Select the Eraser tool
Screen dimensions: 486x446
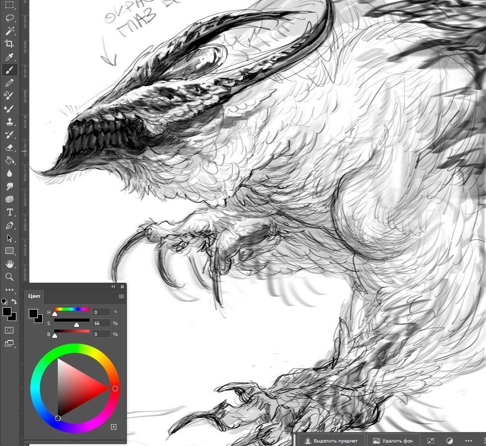pyautogui.click(x=9, y=148)
